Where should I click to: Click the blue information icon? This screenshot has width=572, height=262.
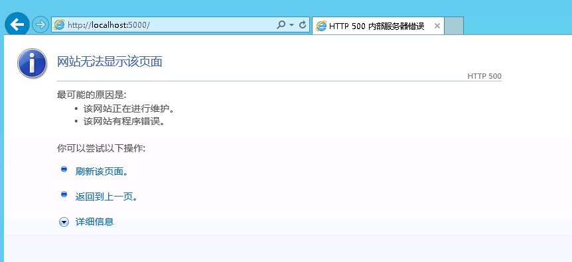click(32, 63)
